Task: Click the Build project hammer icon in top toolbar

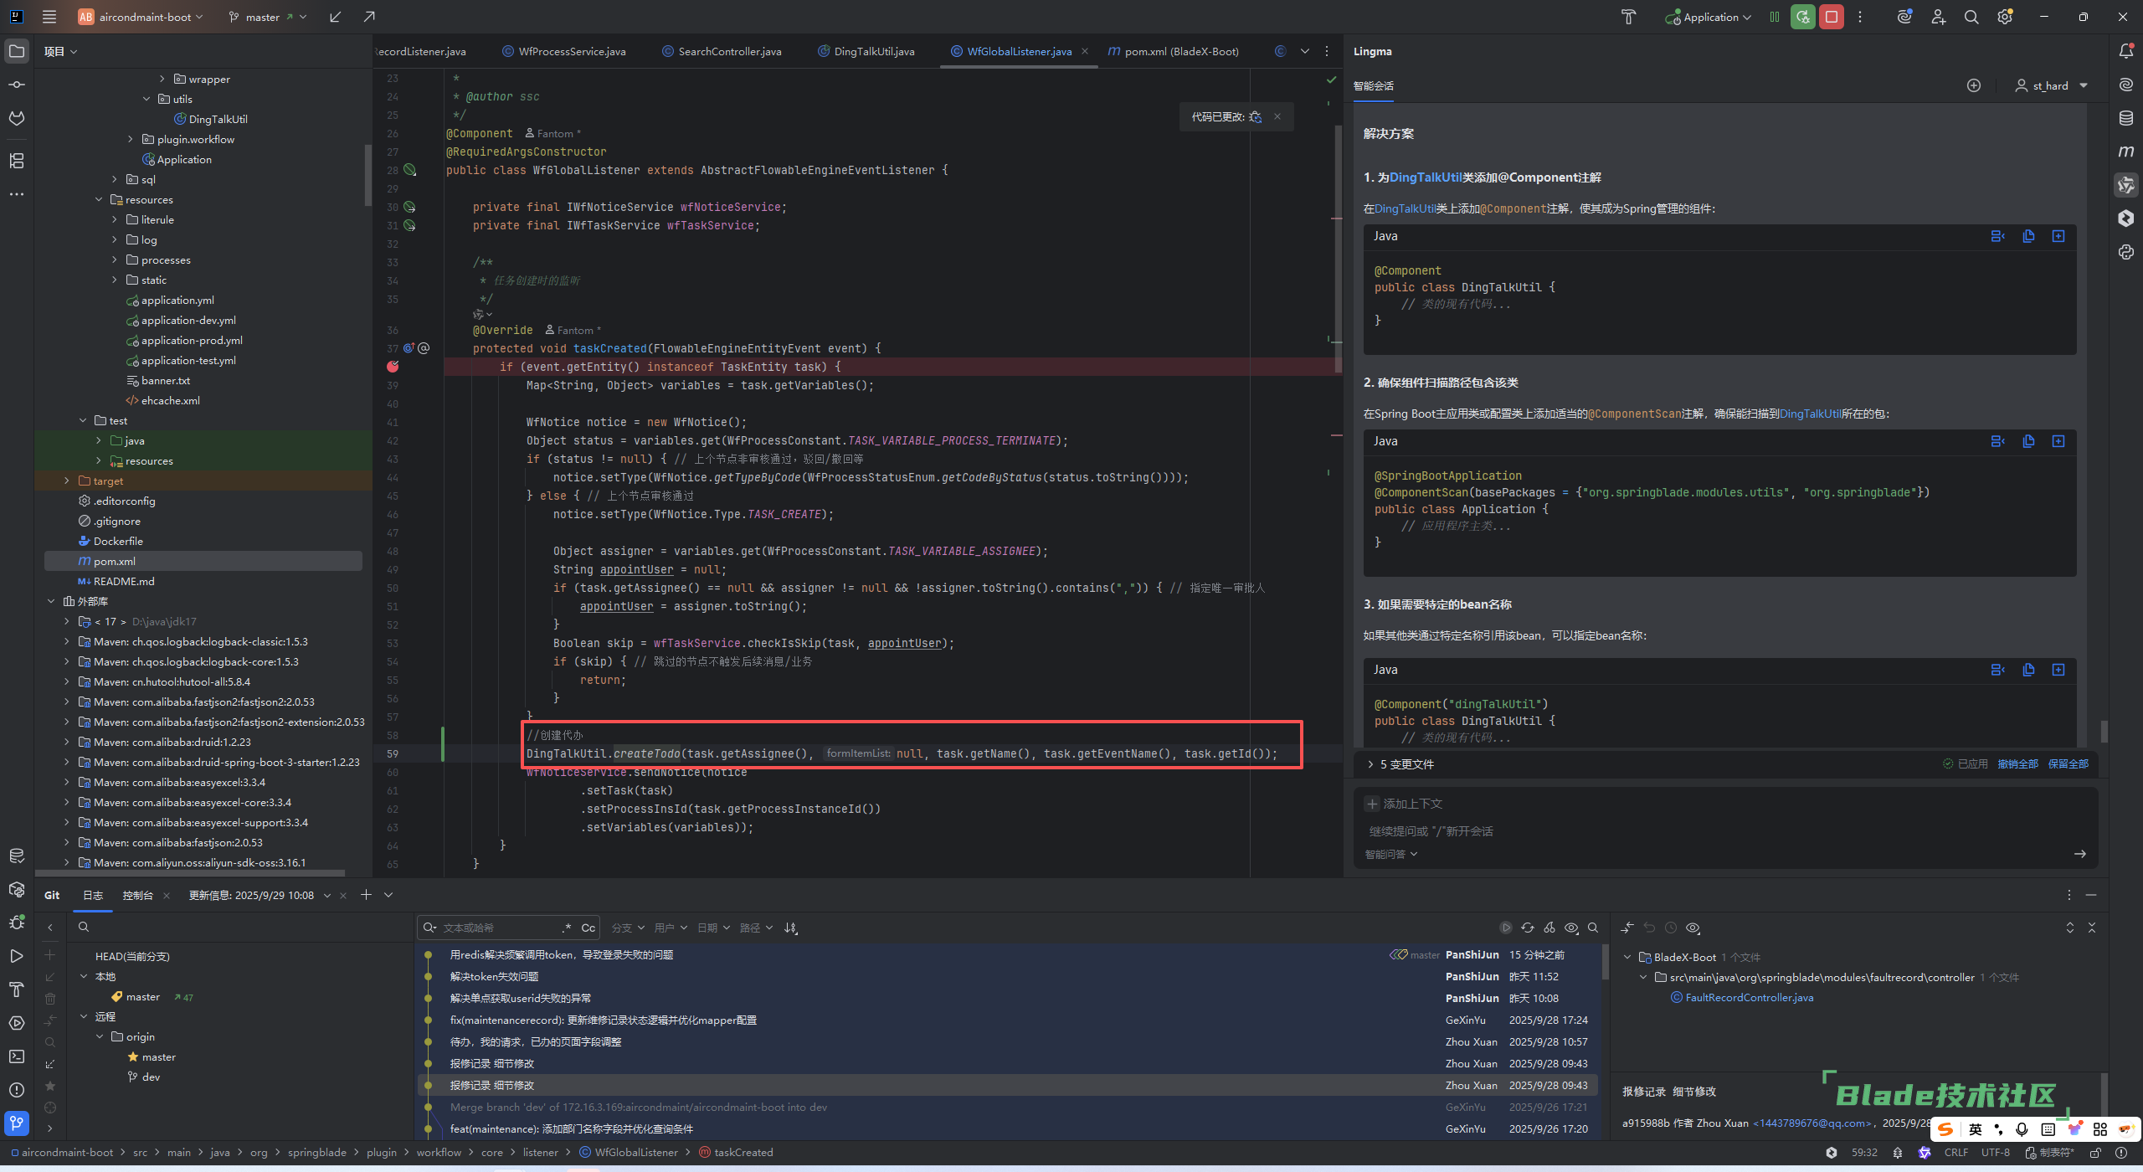Action: (x=1628, y=17)
